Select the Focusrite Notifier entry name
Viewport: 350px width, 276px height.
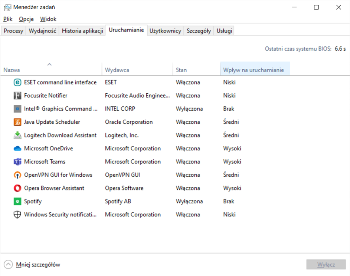[46, 96]
